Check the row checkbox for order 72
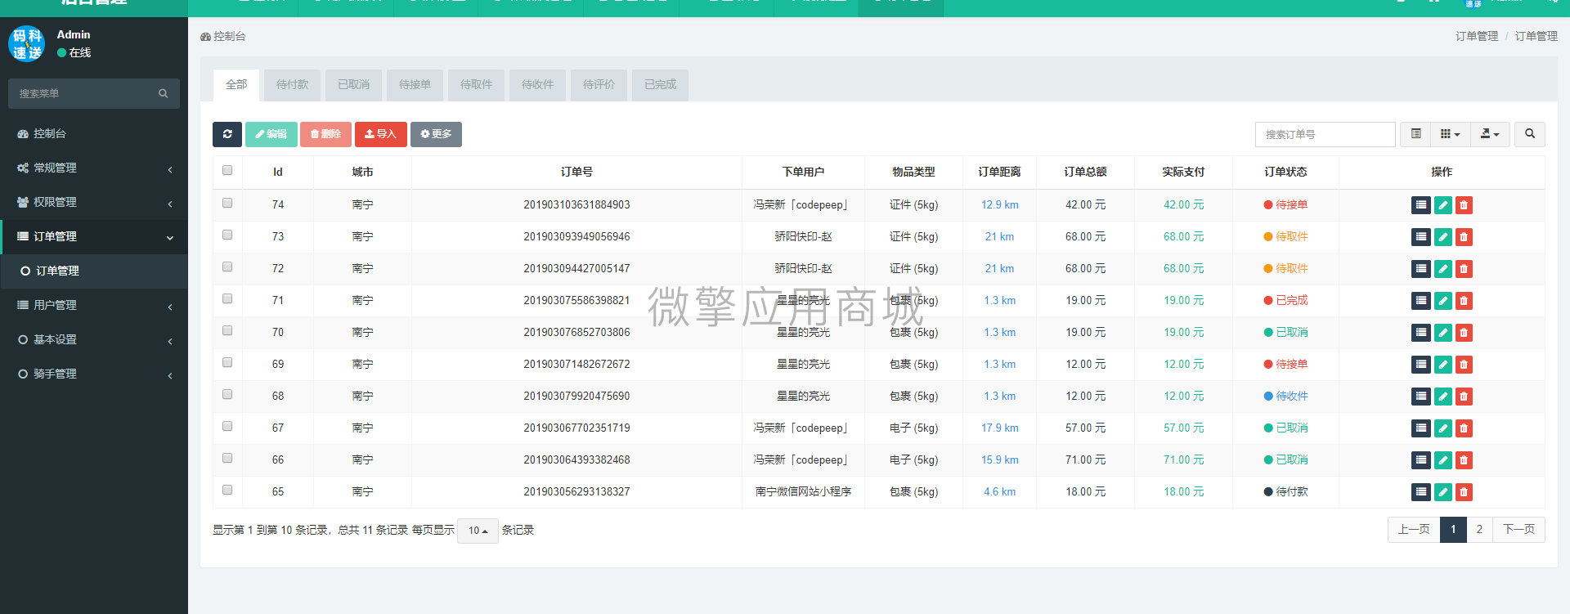 227,267
